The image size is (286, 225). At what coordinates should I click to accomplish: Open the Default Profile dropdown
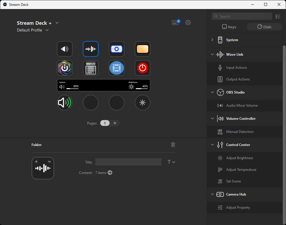47,30
